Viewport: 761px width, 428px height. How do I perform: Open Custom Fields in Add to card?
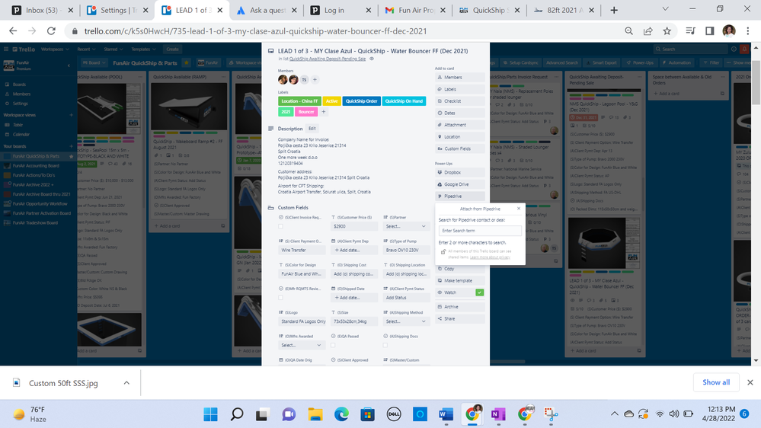coord(459,149)
